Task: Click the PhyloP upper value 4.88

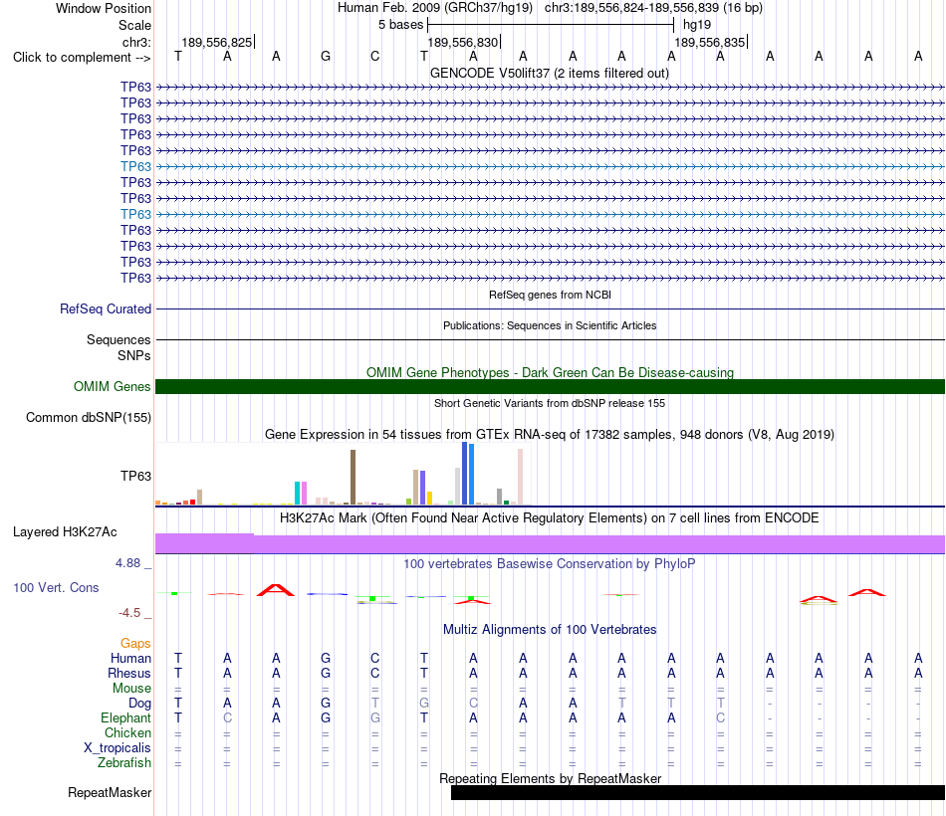Action: coord(127,562)
